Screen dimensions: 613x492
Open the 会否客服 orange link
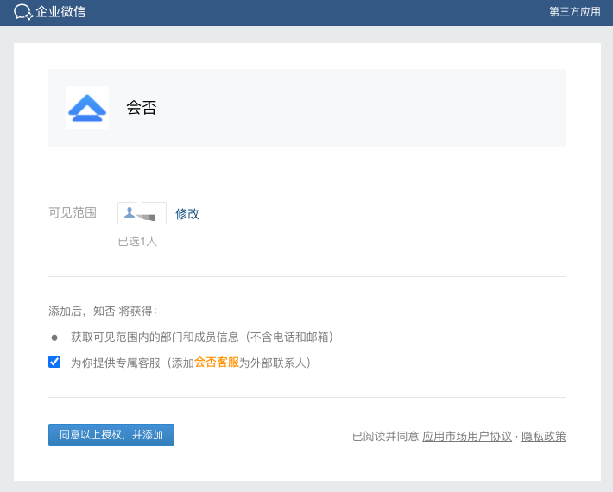tap(217, 363)
